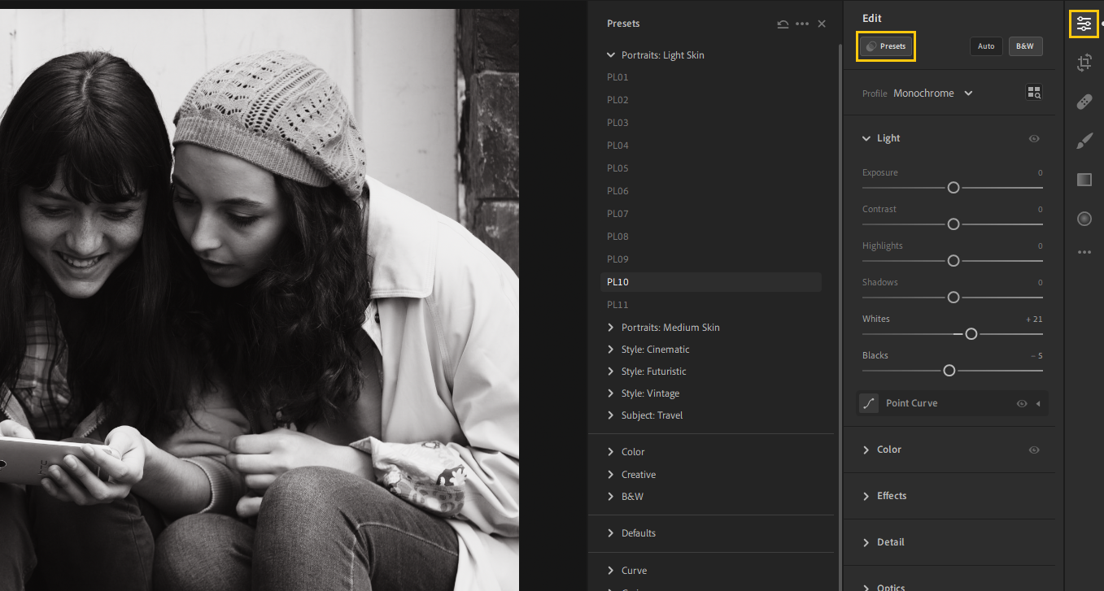Screen dimensions: 1104x591
Task: Open the Healing Brush tool
Action: [1084, 102]
